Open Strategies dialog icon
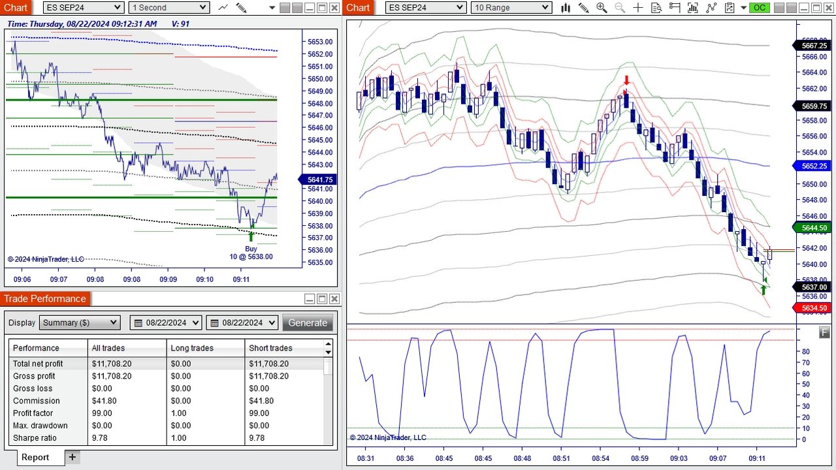Image resolution: width=836 pixels, height=470 pixels. coord(730,7)
